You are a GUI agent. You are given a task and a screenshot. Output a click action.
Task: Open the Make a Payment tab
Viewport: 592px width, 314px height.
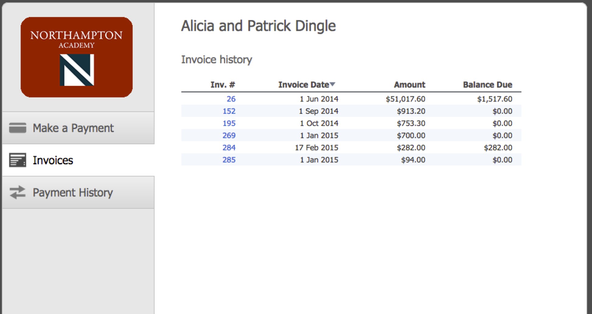[x=73, y=128]
